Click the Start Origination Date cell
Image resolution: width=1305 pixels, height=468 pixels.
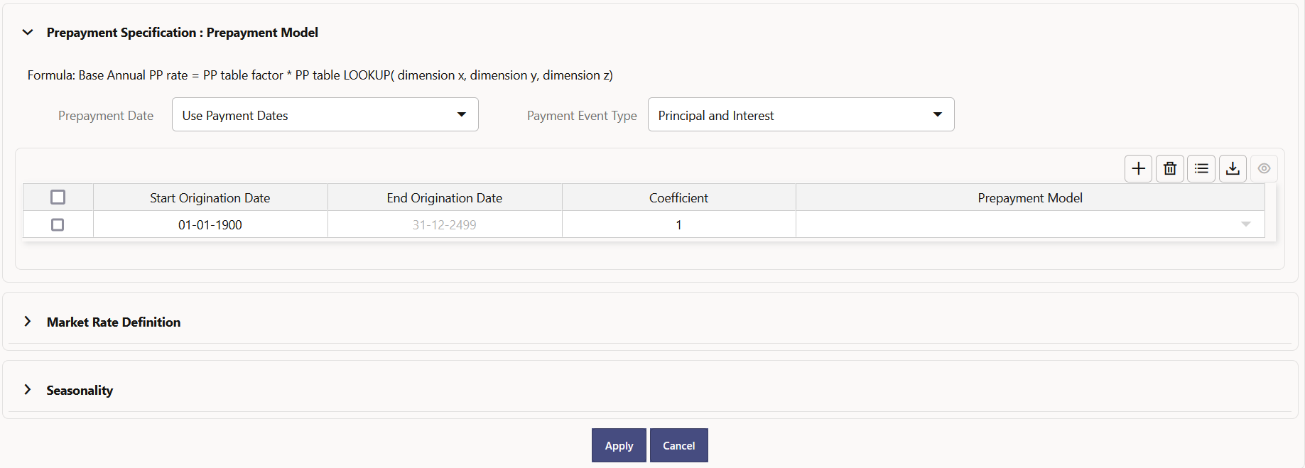coord(210,224)
